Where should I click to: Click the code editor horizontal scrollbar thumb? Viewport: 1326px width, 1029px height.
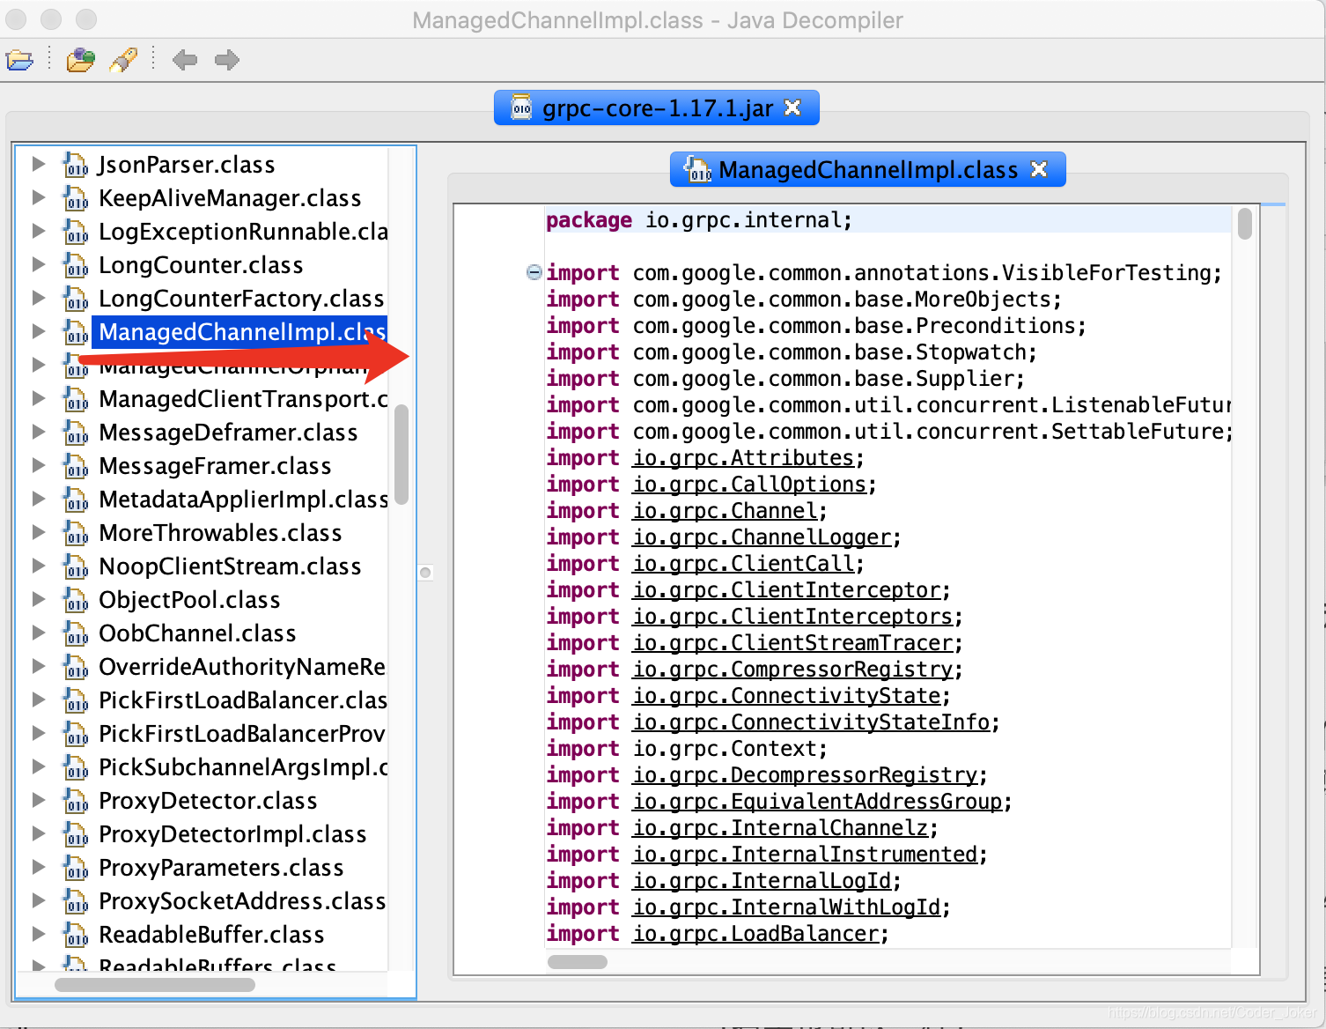(x=578, y=962)
